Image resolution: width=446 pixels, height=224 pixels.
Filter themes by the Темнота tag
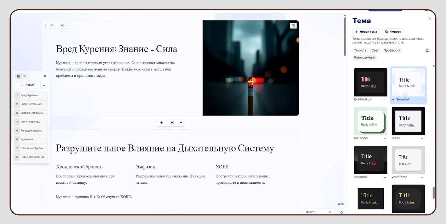click(360, 50)
